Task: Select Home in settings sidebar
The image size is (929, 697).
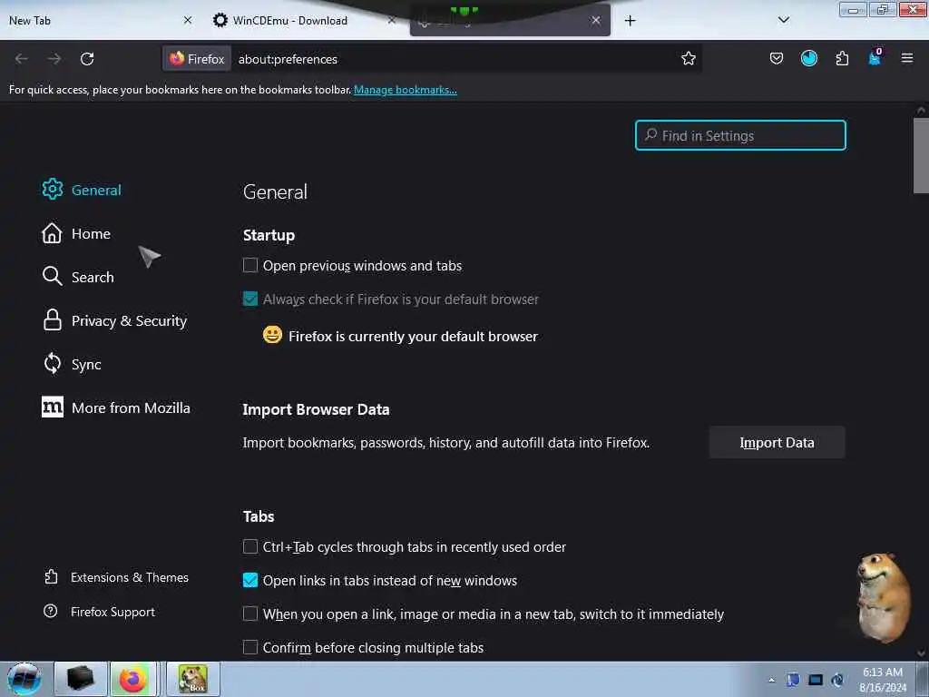Action: pyautogui.click(x=76, y=233)
